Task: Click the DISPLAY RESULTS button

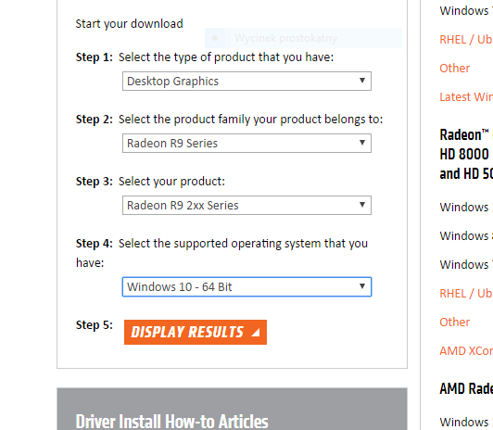Action: pyautogui.click(x=196, y=333)
